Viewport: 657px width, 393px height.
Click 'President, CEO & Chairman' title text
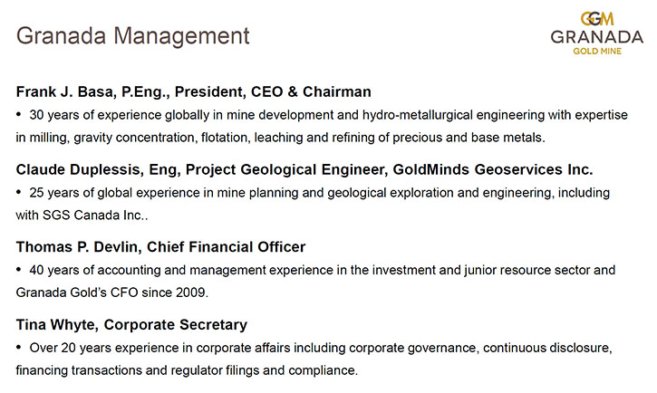tap(273, 91)
